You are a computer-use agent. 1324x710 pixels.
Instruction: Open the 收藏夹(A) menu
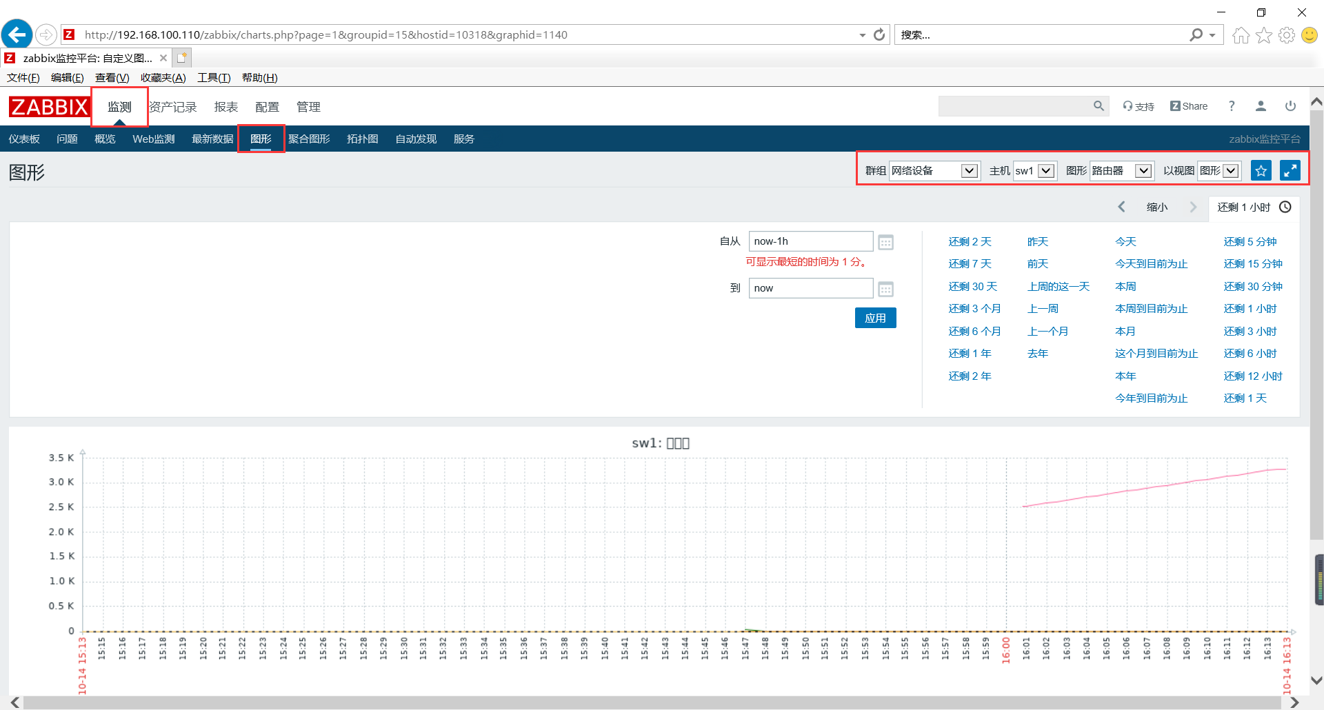pos(163,78)
